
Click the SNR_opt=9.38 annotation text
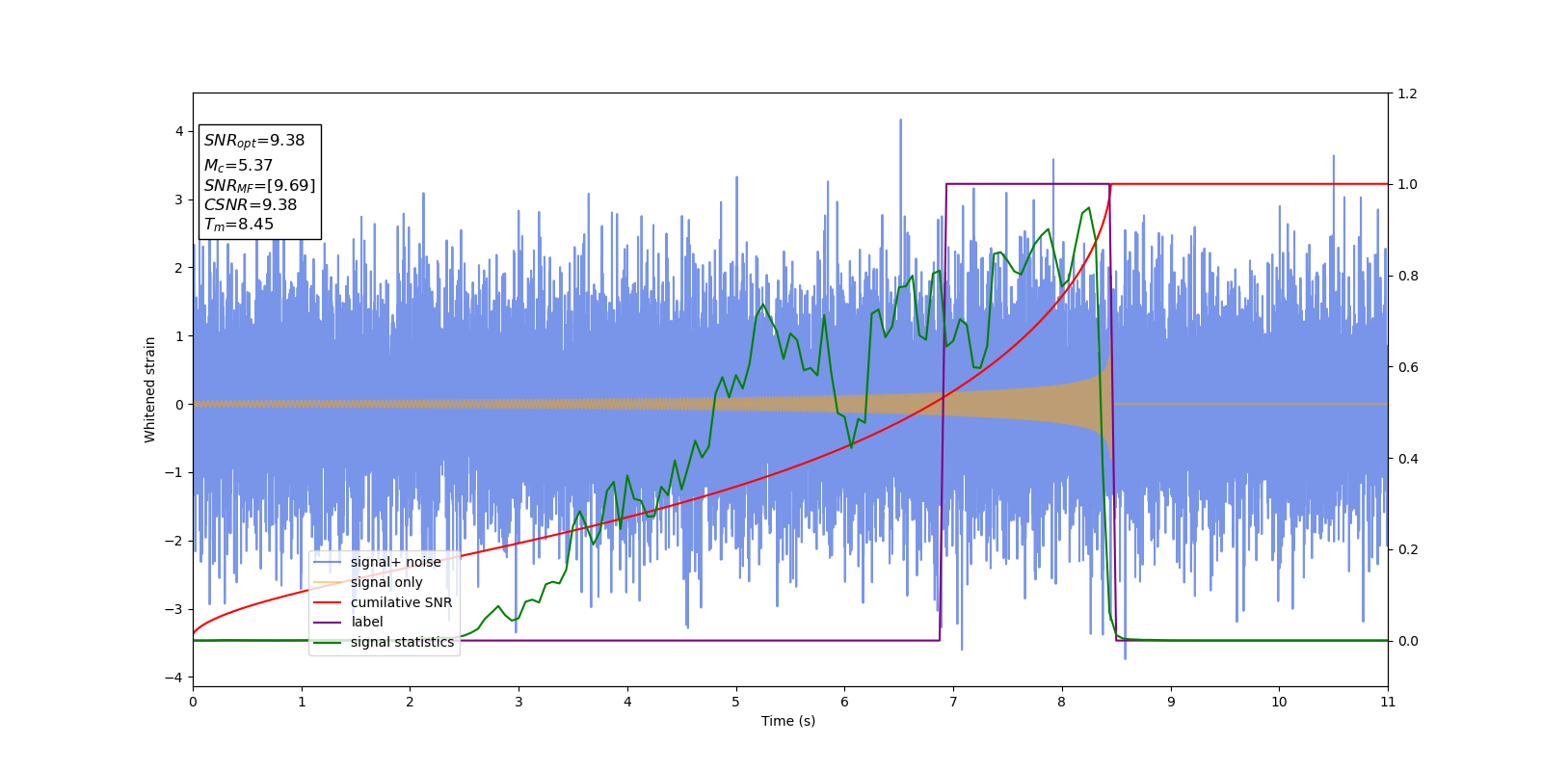coord(254,141)
